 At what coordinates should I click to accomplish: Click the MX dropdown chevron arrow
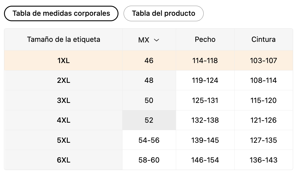pyautogui.click(x=156, y=40)
